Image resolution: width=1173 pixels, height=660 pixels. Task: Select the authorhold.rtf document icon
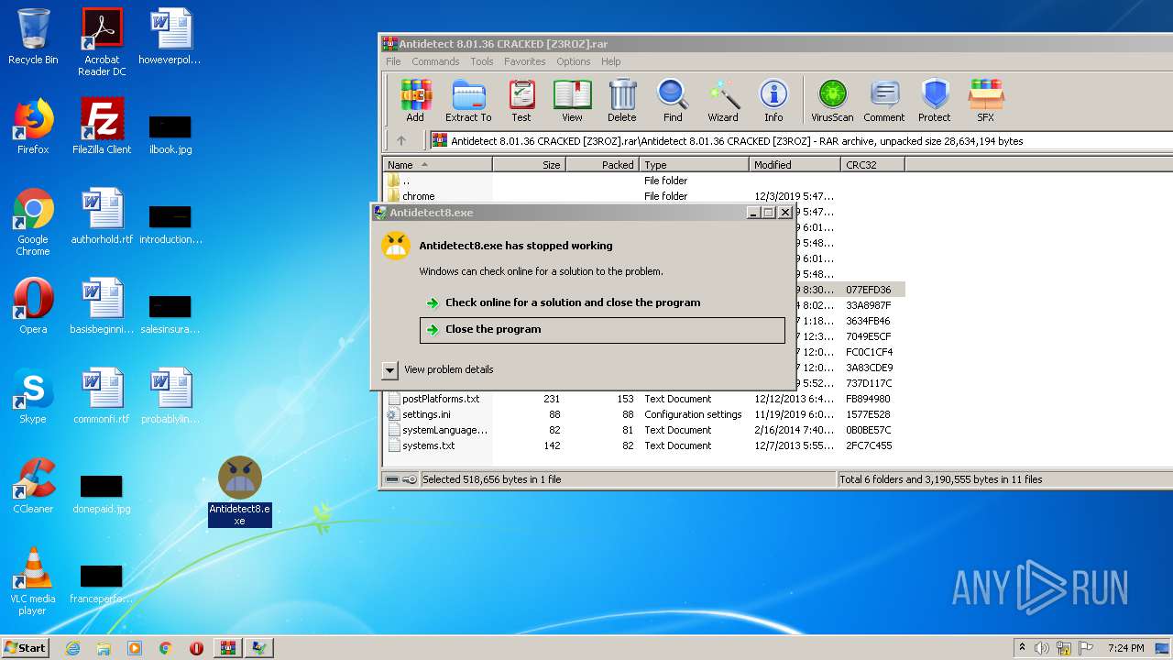point(102,216)
